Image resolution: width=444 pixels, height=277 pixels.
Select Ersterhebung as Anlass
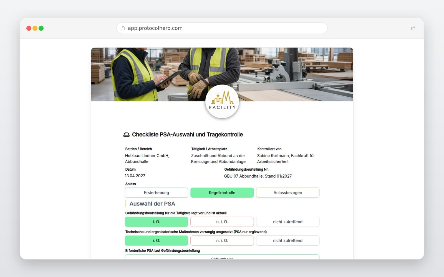[157, 193]
